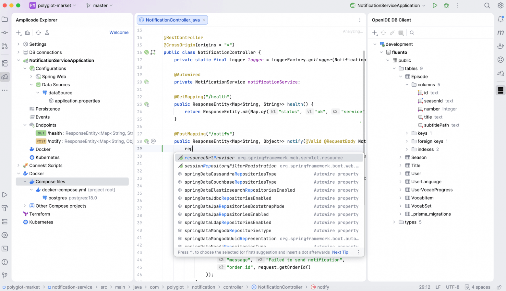Open completion popup options menu
506x291 pixels.
[358, 252]
